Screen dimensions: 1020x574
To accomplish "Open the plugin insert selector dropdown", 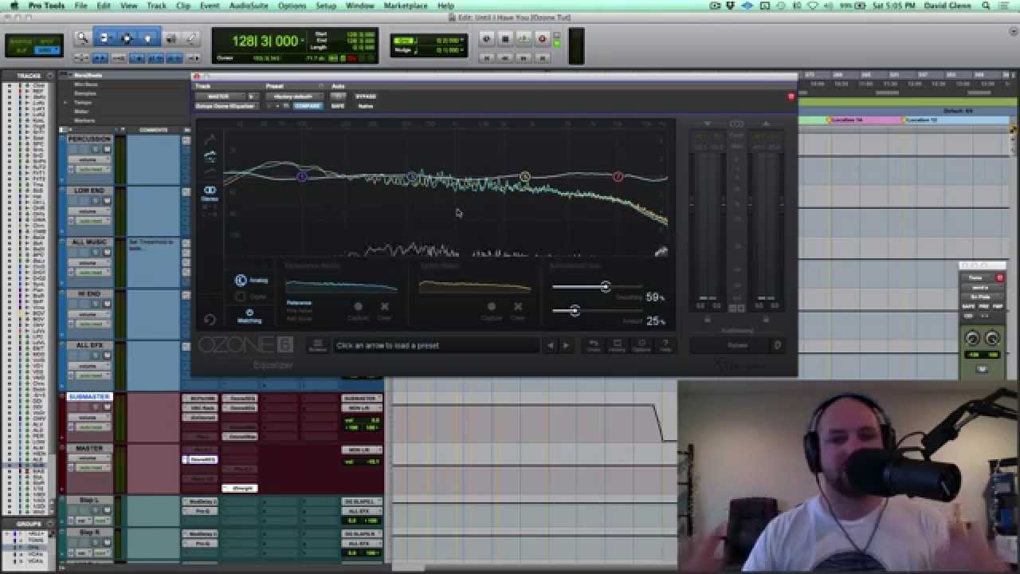I will tap(227, 106).
